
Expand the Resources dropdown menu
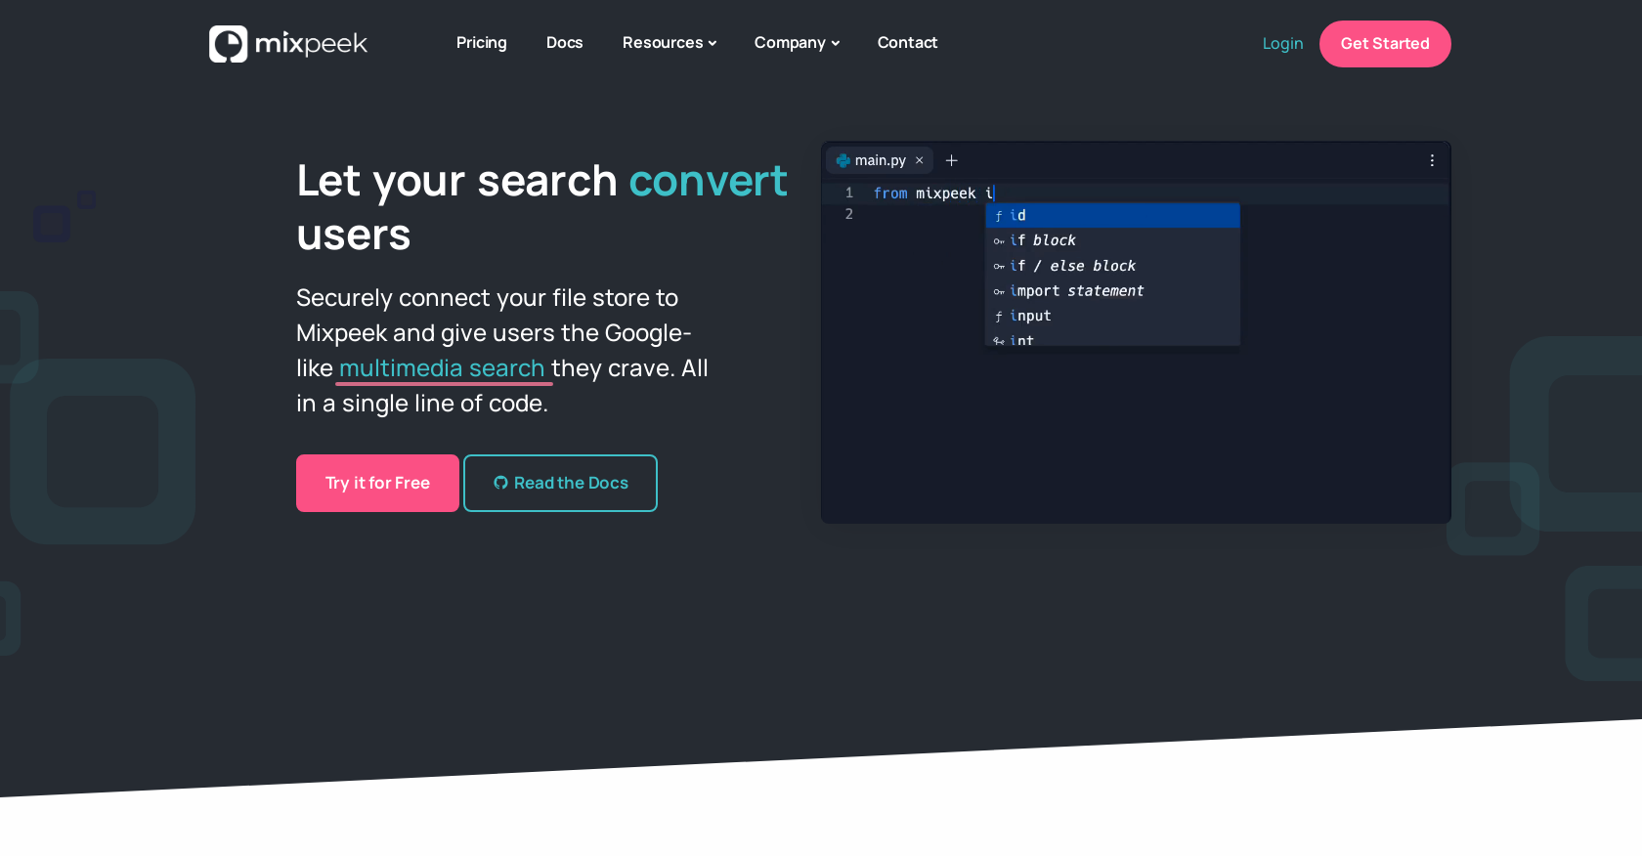pos(669,43)
